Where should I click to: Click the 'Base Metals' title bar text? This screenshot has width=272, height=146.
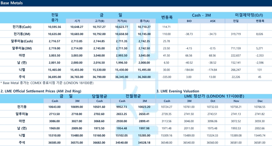[x=11, y=3]
